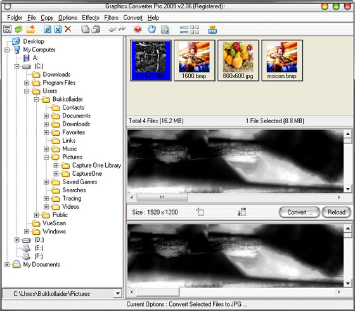The width and height of the screenshot is (355, 311).
Task: Expand the Program Files folder
Action: coord(27,83)
